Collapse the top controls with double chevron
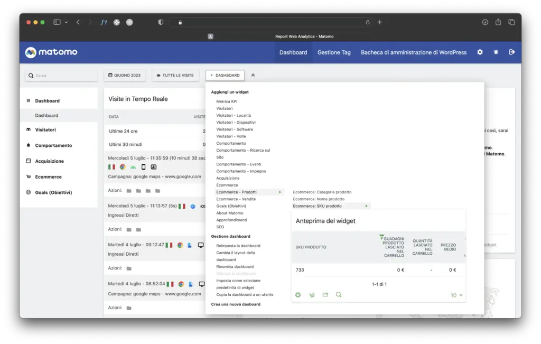Viewport: 541px width, 344px height. tap(253, 76)
